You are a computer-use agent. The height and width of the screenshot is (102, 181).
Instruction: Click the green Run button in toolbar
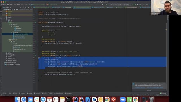[133, 5]
